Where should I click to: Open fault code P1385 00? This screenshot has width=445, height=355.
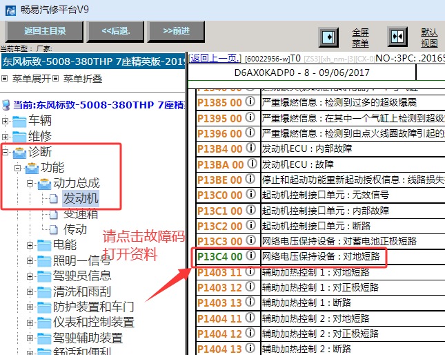(x=219, y=102)
